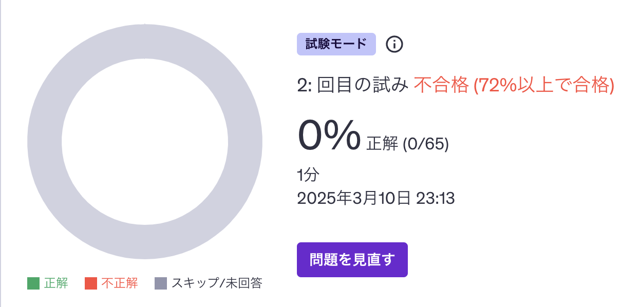
Task: Click the 2: 回目の試み attempt label
Action: (x=353, y=85)
